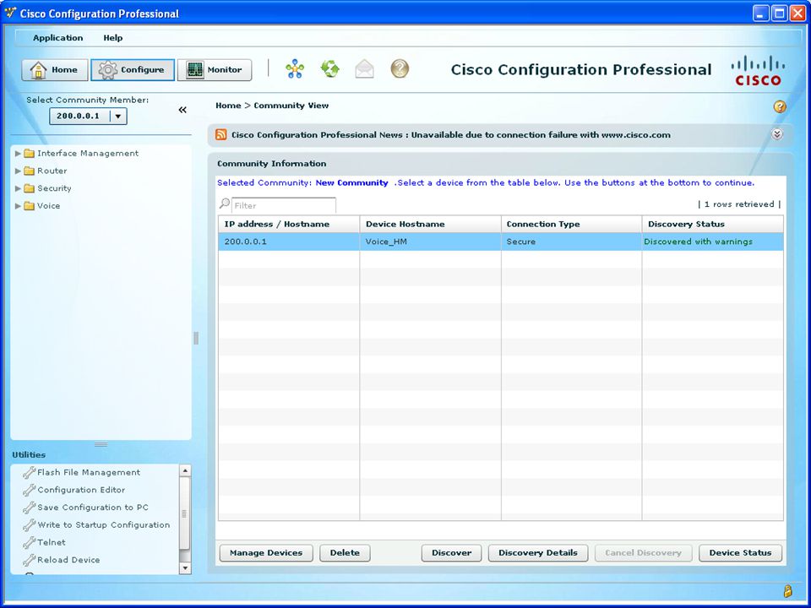Viewport: 811px width, 608px height.
Task: Click Home in the breadcrumb
Action: (x=228, y=106)
